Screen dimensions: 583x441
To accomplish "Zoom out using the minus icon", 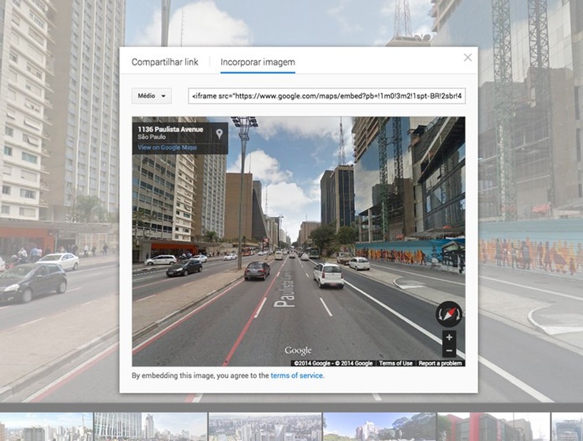I will [x=449, y=350].
